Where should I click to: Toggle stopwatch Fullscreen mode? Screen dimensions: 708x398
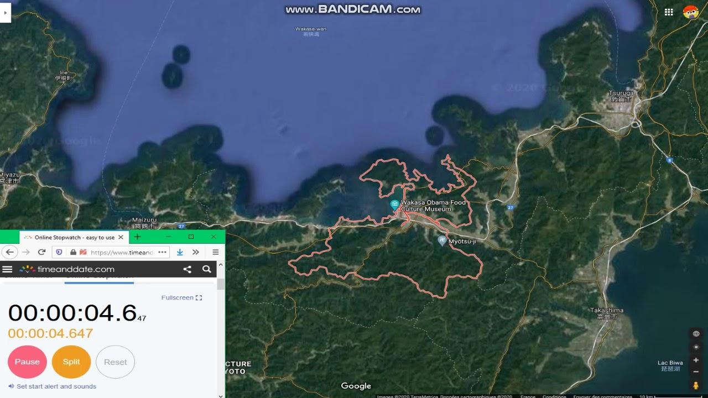point(181,297)
